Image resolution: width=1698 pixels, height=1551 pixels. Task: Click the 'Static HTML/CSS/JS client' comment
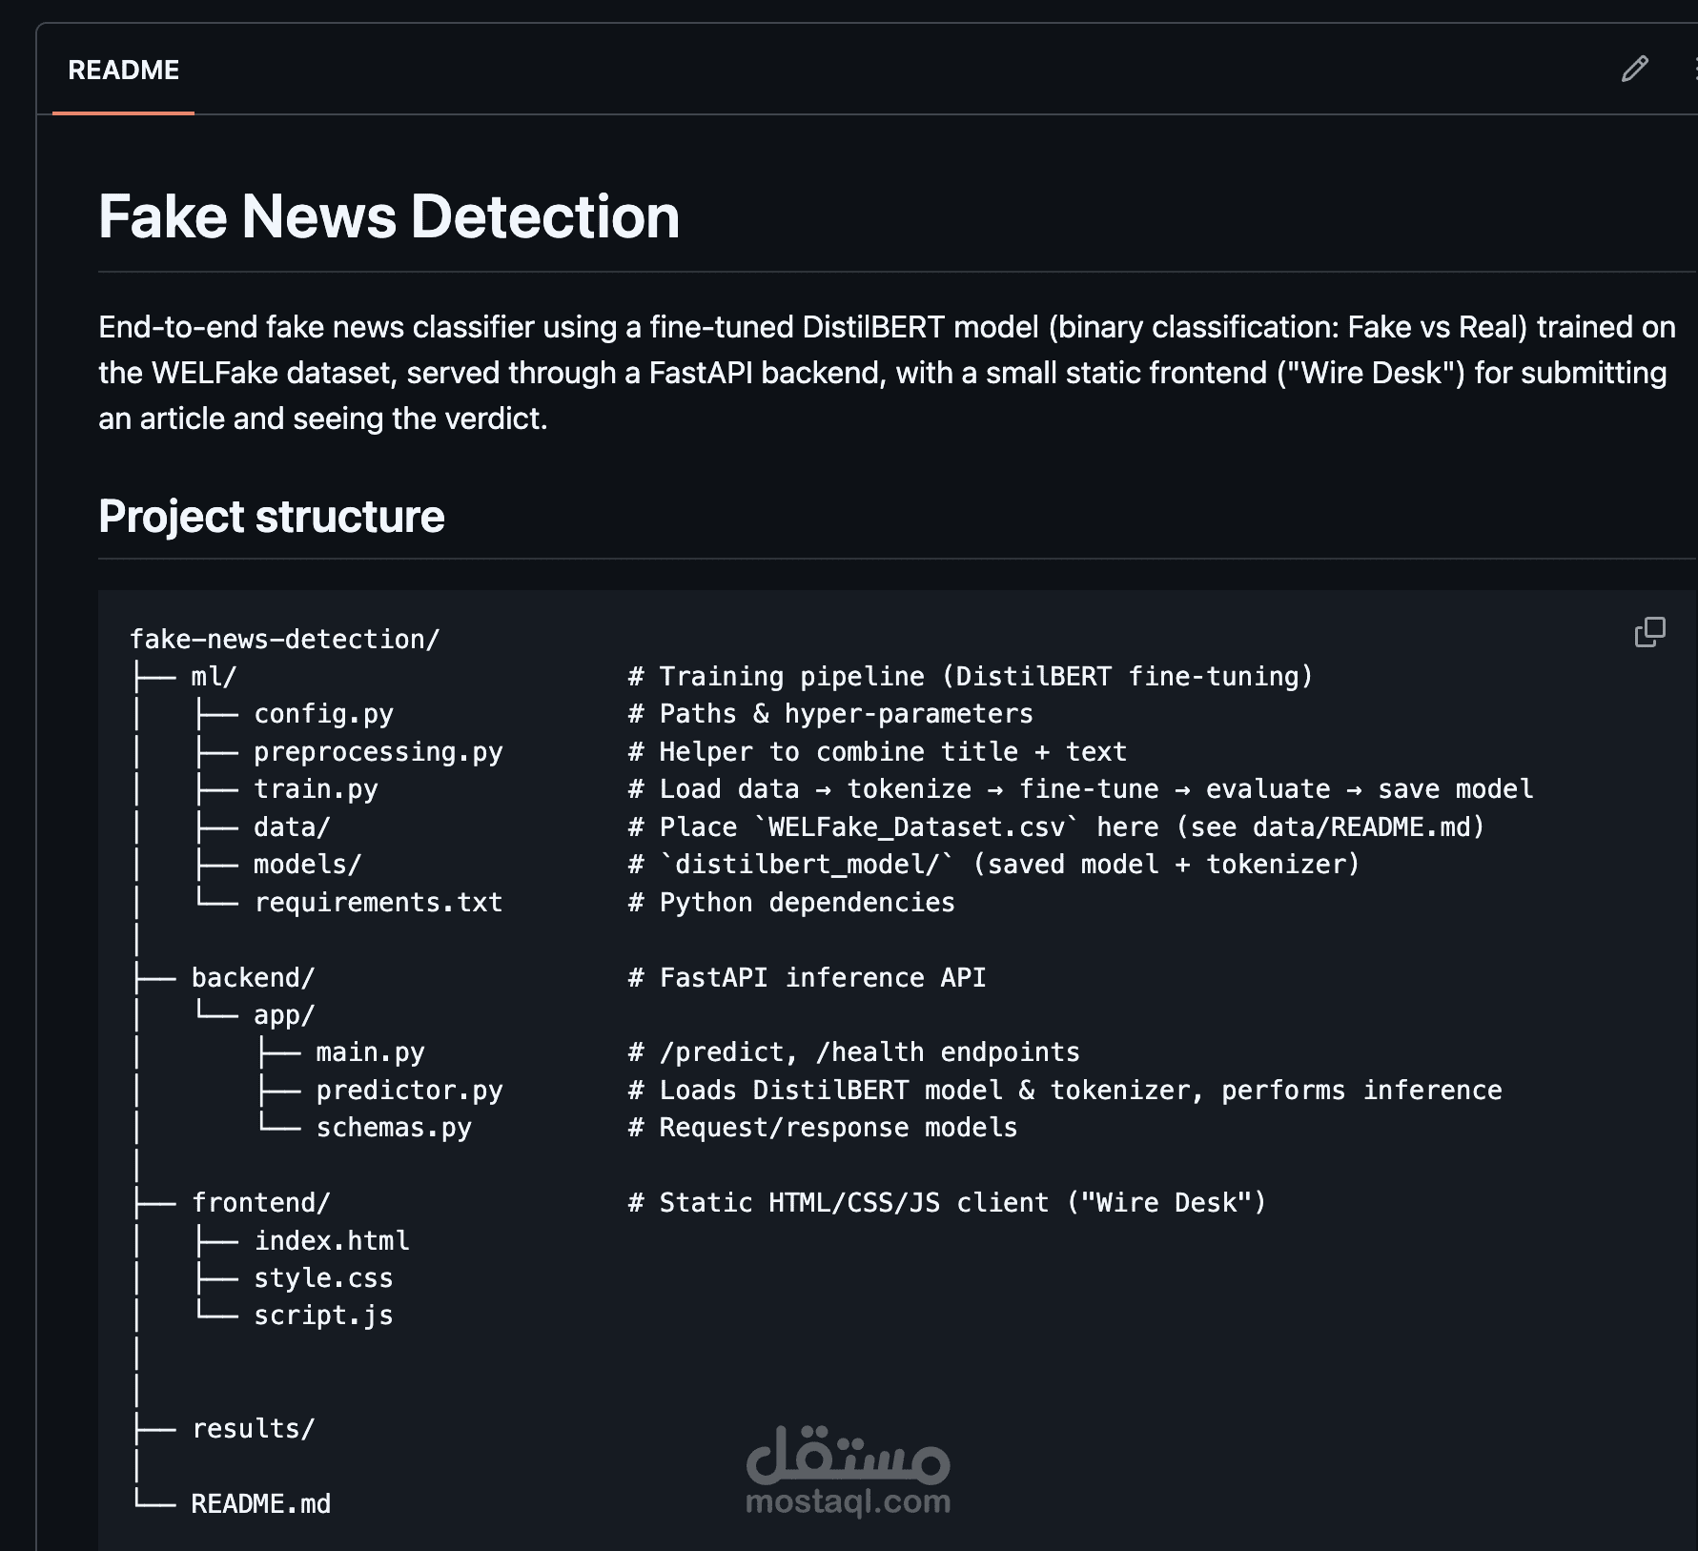947,1203
